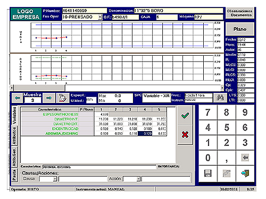Save data with the floppy disk icon
Image resolution: width=266 pixels, height=199 pixels.
[x=207, y=174]
